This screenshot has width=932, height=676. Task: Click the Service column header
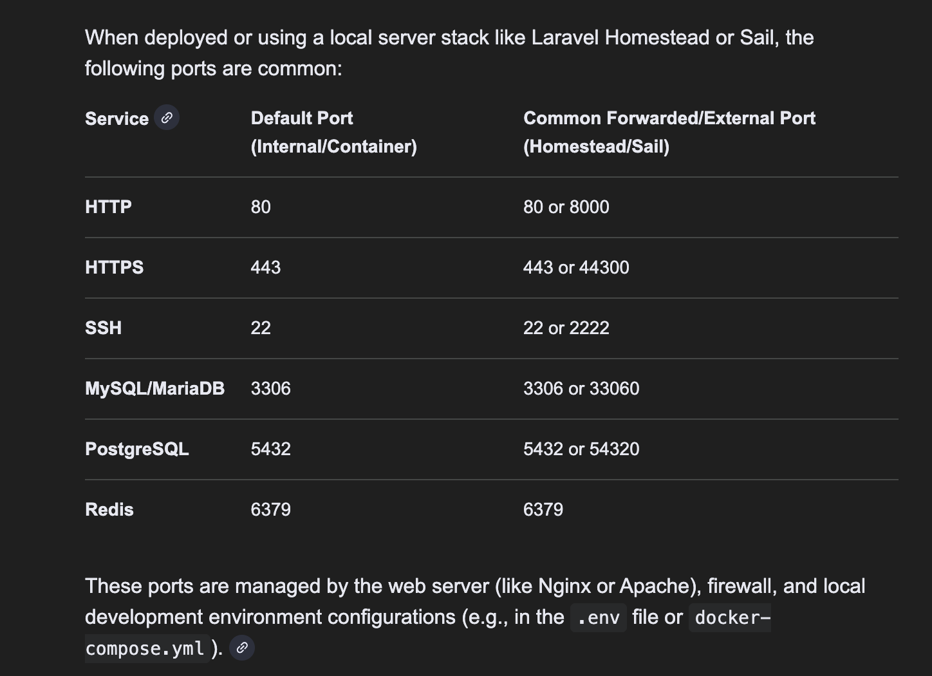pyautogui.click(x=116, y=119)
